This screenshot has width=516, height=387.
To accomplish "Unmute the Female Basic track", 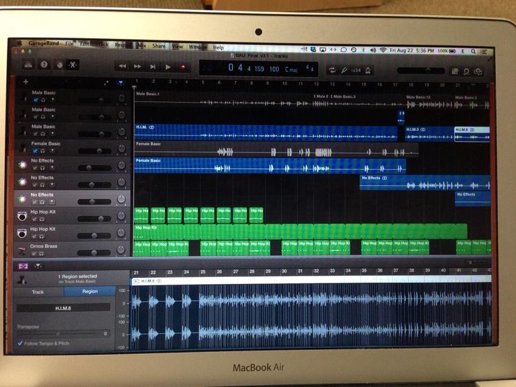I will tap(36, 151).
